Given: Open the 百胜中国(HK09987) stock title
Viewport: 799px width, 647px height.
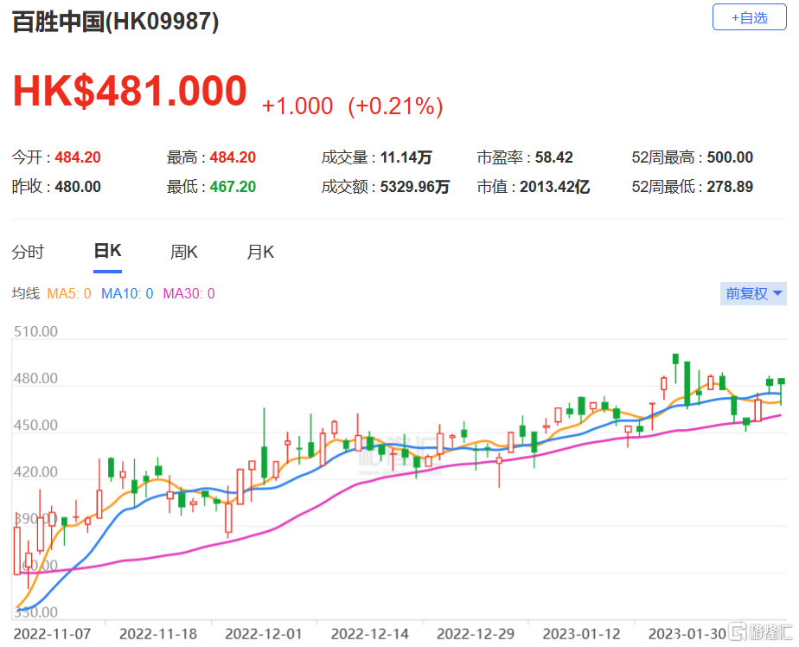Looking at the screenshot, I should click(115, 22).
